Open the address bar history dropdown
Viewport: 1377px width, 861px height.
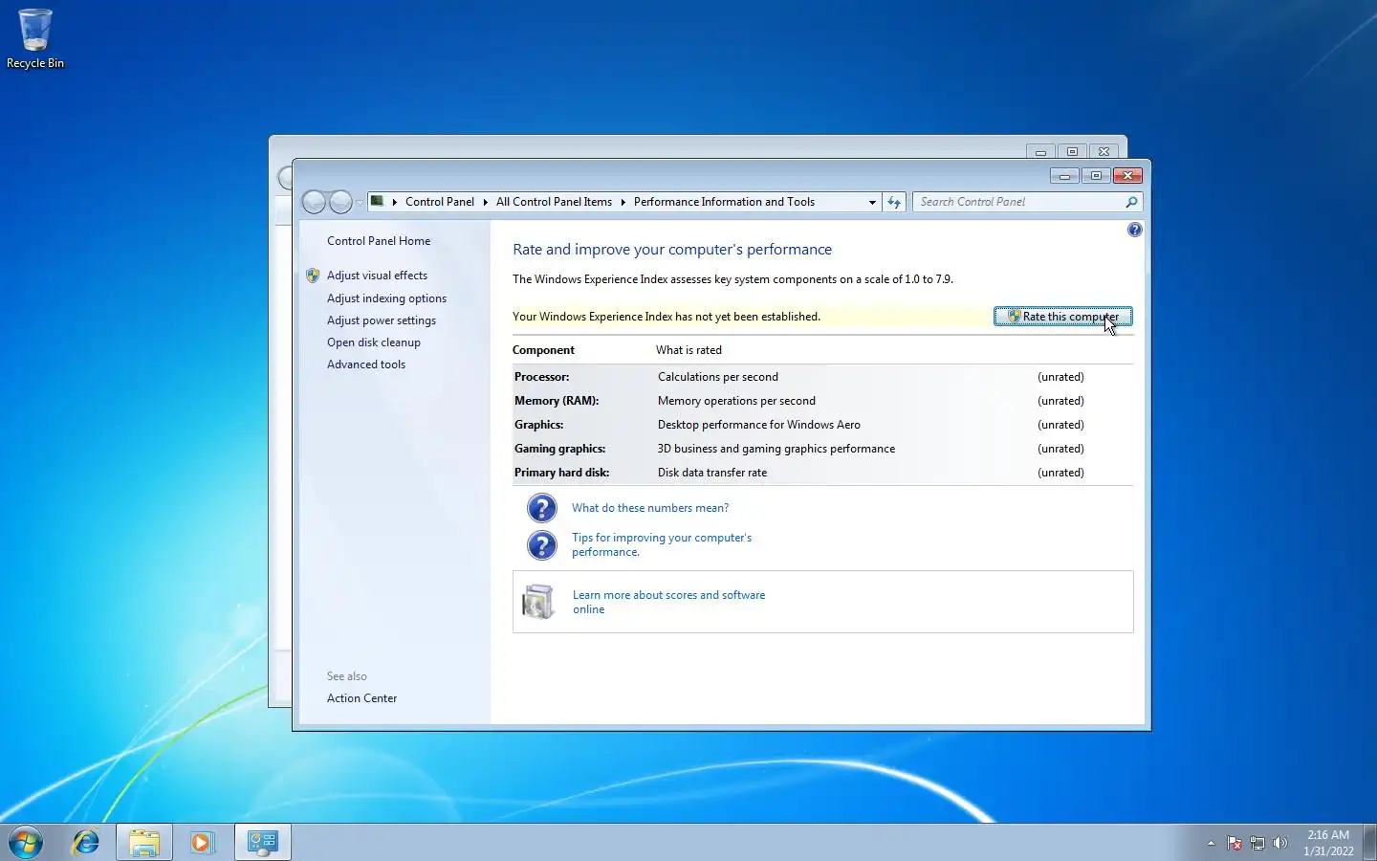pos(872,202)
